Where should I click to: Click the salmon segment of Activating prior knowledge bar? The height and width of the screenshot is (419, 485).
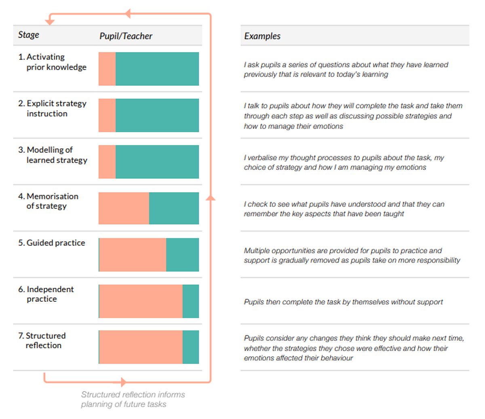click(107, 69)
